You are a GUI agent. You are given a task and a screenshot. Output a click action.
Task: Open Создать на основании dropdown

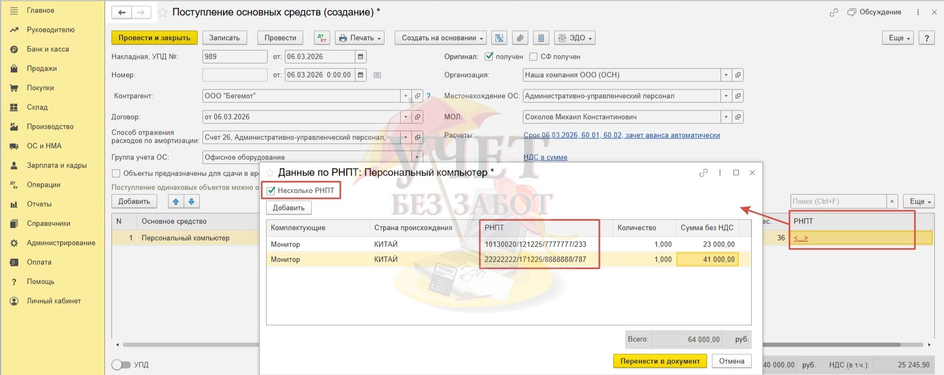[440, 38]
